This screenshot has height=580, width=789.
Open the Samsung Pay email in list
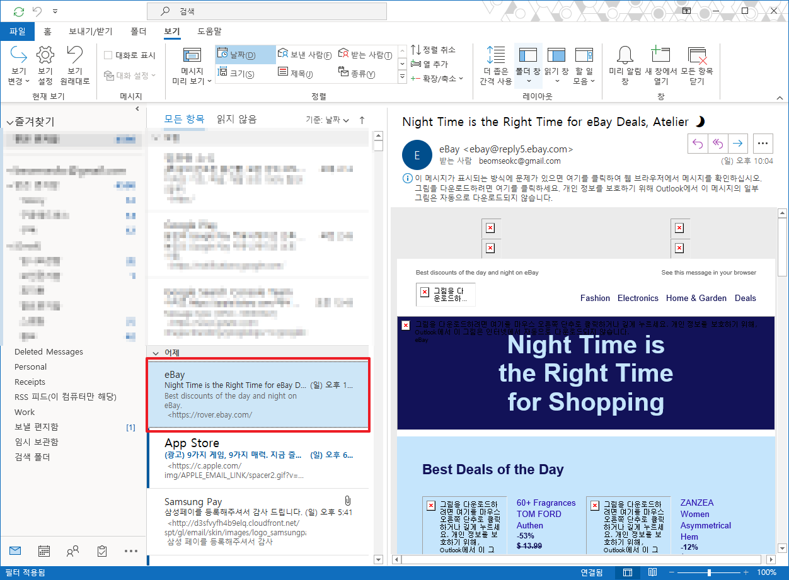tap(260, 521)
